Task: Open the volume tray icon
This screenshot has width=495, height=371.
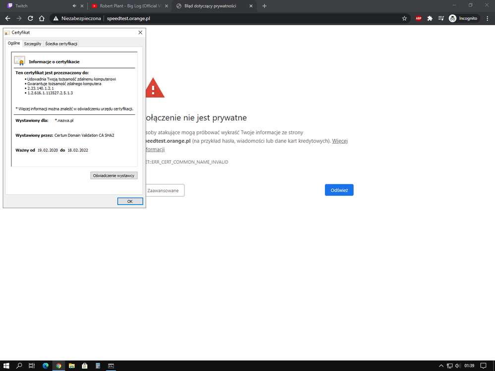Action: click(x=458, y=366)
